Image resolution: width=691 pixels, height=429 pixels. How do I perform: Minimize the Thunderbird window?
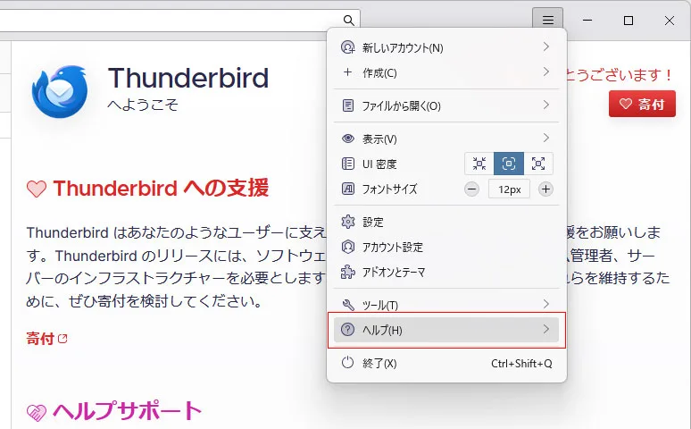(587, 21)
